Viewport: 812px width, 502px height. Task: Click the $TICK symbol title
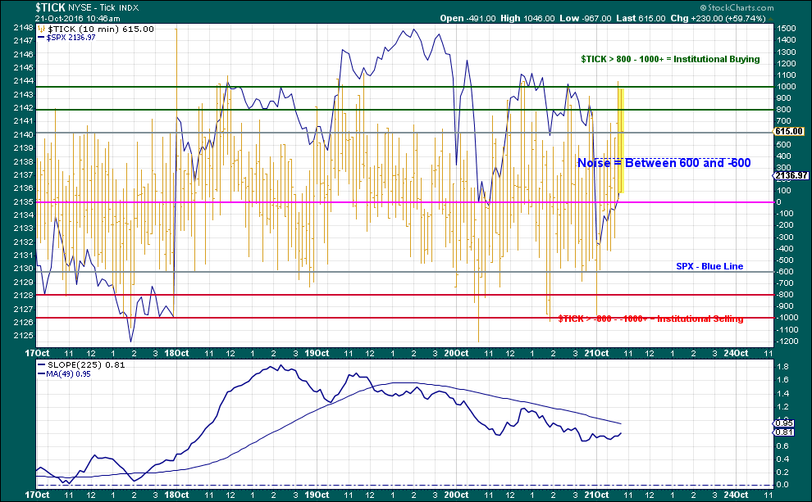point(50,7)
